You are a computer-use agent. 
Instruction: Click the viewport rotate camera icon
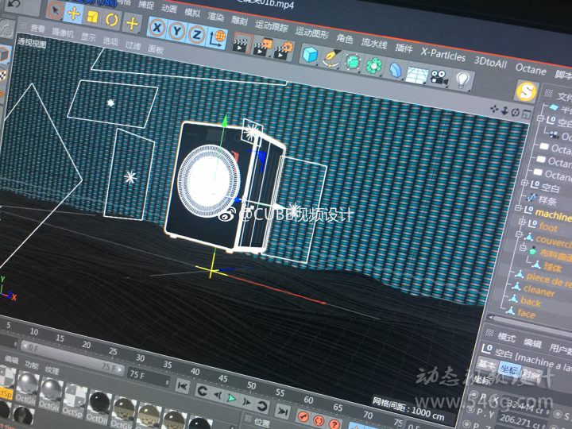515,112
